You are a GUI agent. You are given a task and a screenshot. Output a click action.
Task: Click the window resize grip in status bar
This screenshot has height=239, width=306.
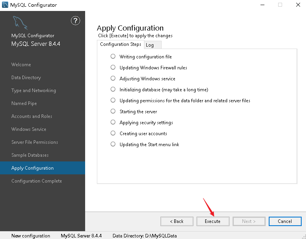click(x=304, y=237)
